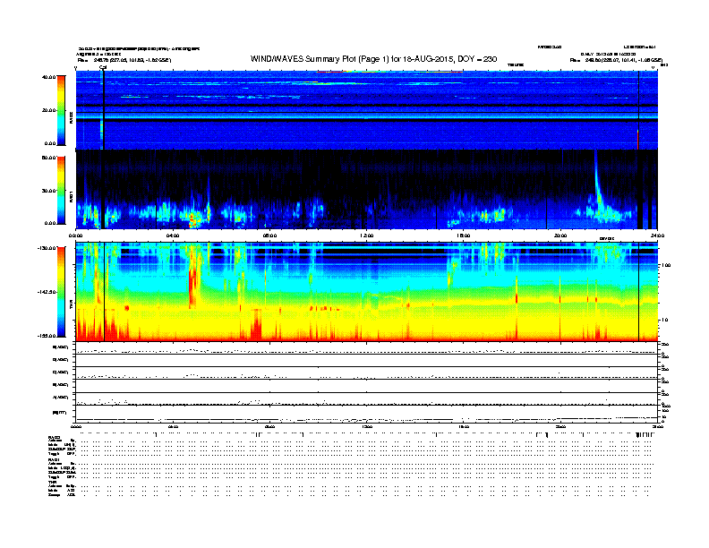Click the RAD2 status rows heading at bottom left
Viewport: 709px width, 548px height.
coord(55,438)
